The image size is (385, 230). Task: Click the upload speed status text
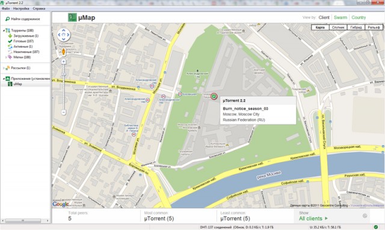[x=325, y=228]
